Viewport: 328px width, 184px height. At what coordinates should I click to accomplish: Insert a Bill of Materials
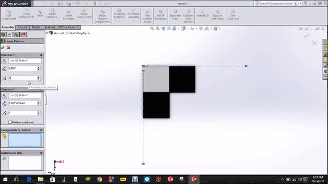160,15
